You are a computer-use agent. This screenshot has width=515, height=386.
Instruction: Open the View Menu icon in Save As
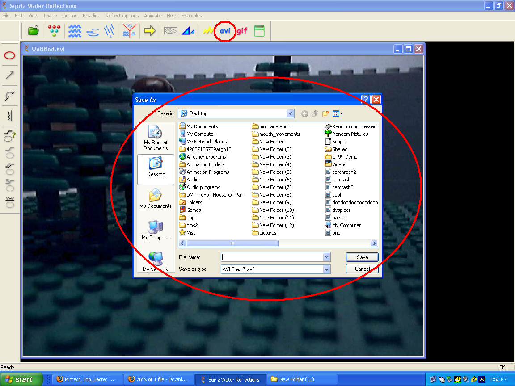pyautogui.click(x=338, y=113)
